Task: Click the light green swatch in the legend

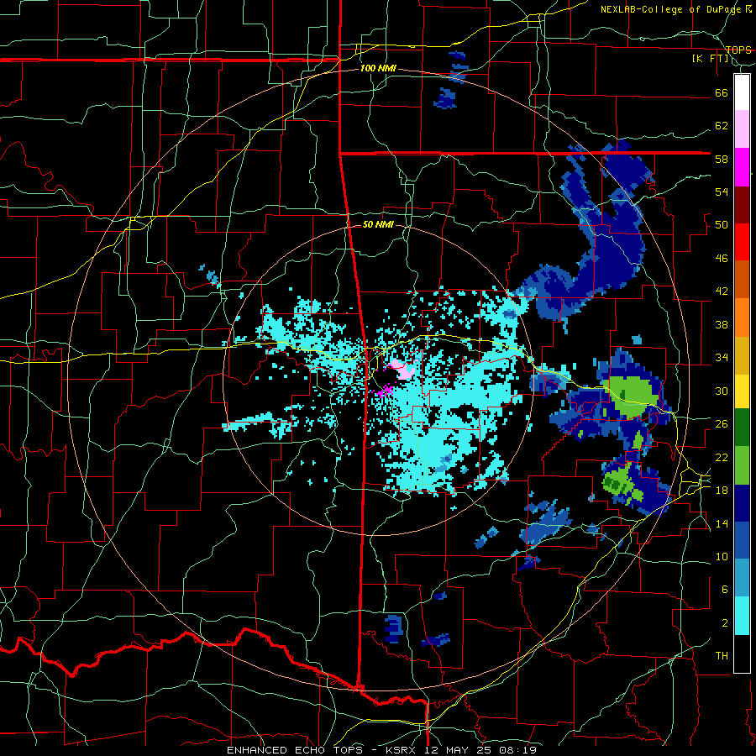Action: (x=742, y=465)
